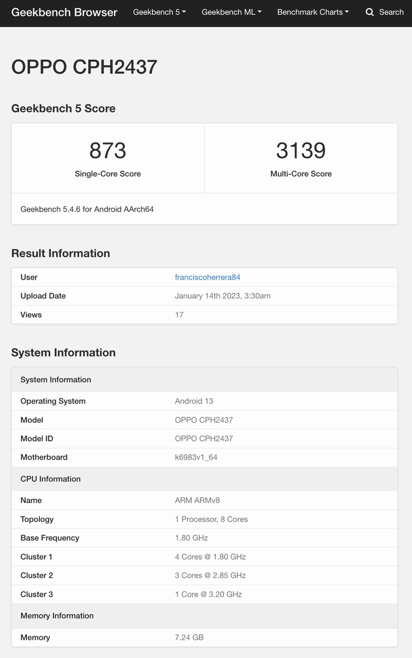
Task: Select memory value 7.24 GB
Action: pos(189,637)
